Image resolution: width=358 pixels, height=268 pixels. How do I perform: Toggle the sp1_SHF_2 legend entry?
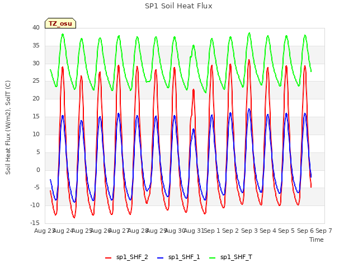126,257
